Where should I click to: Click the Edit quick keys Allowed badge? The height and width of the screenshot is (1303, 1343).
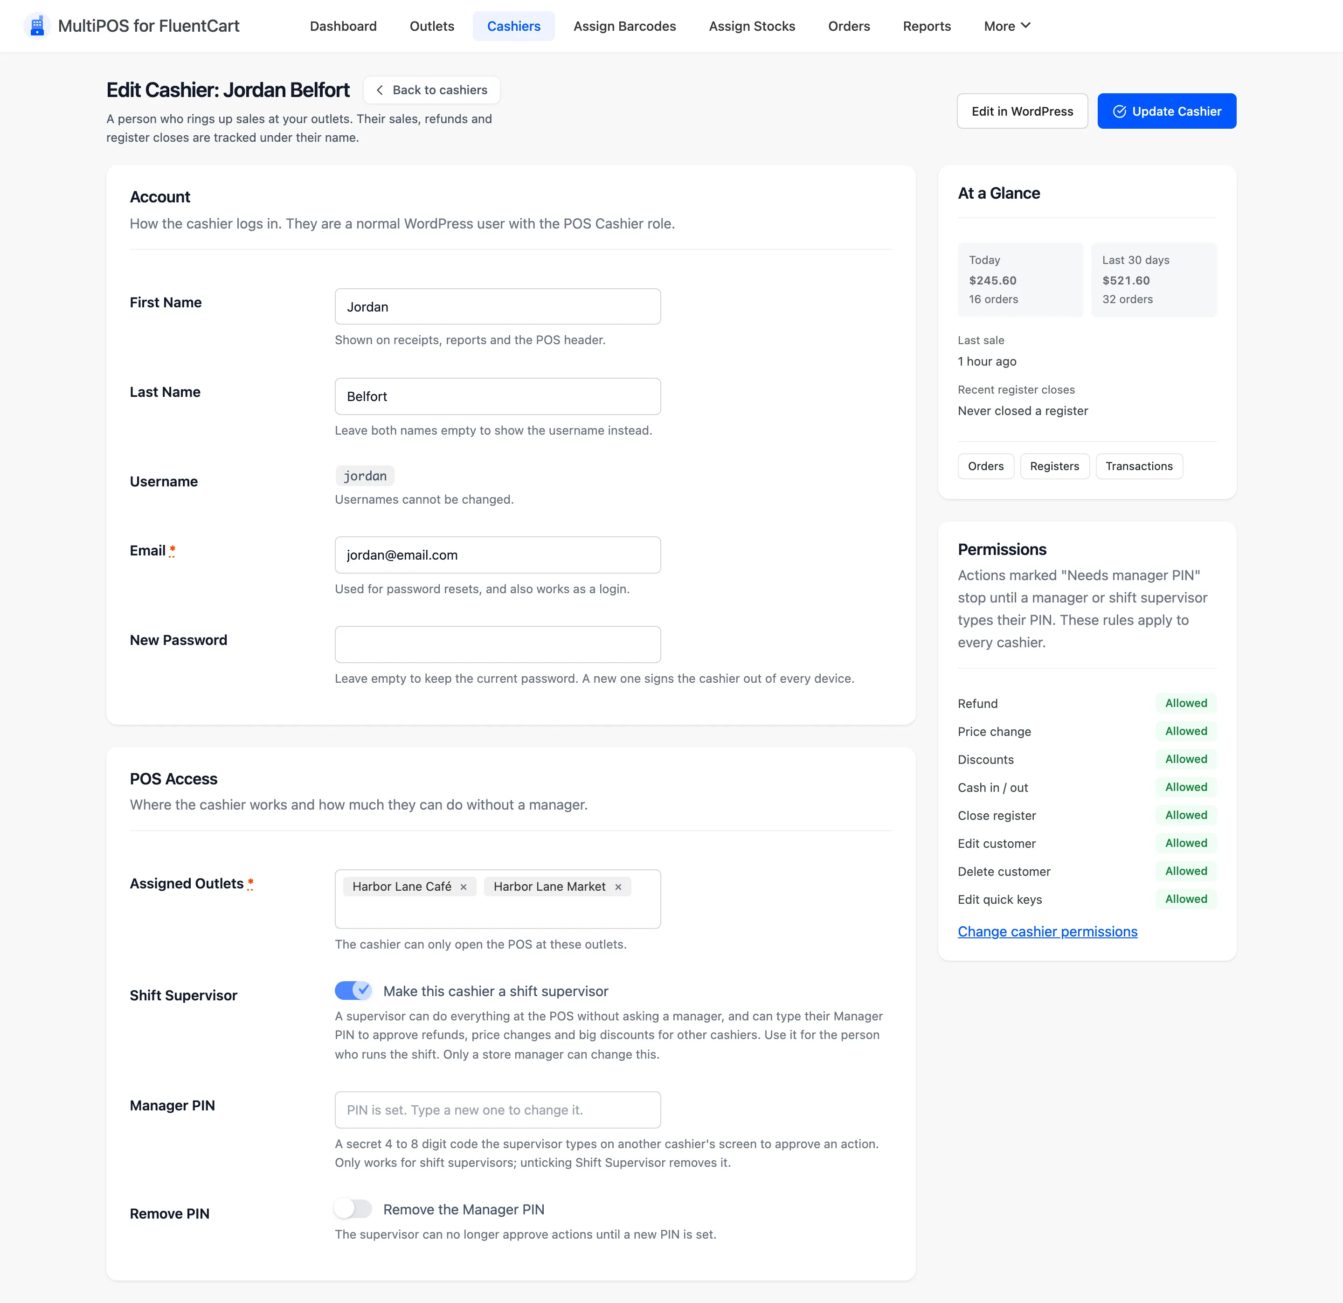1186,899
